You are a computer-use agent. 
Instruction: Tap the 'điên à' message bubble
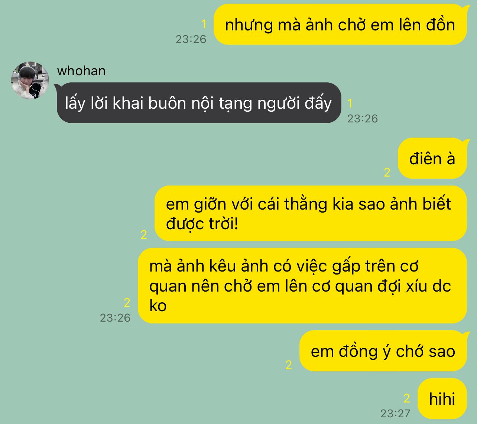(x=432, y=158)
